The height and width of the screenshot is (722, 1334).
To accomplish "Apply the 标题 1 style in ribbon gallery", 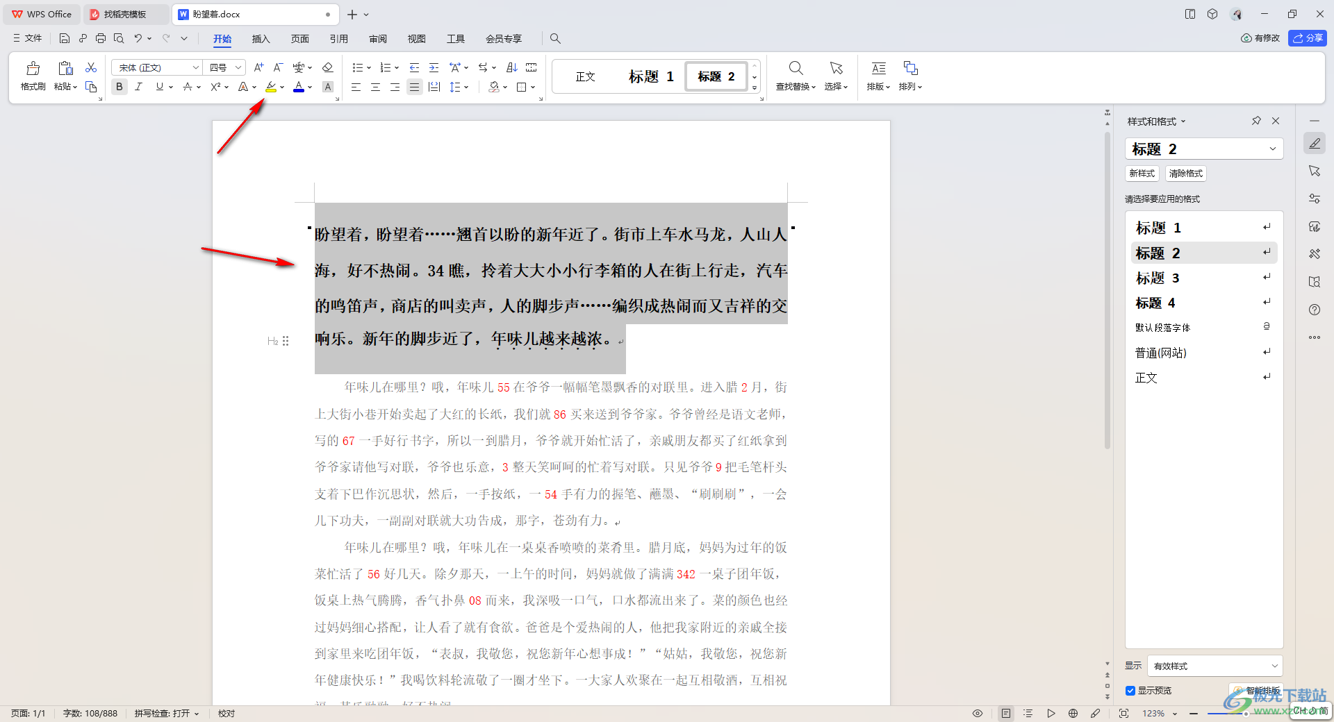I will click(x=651, y=76).
